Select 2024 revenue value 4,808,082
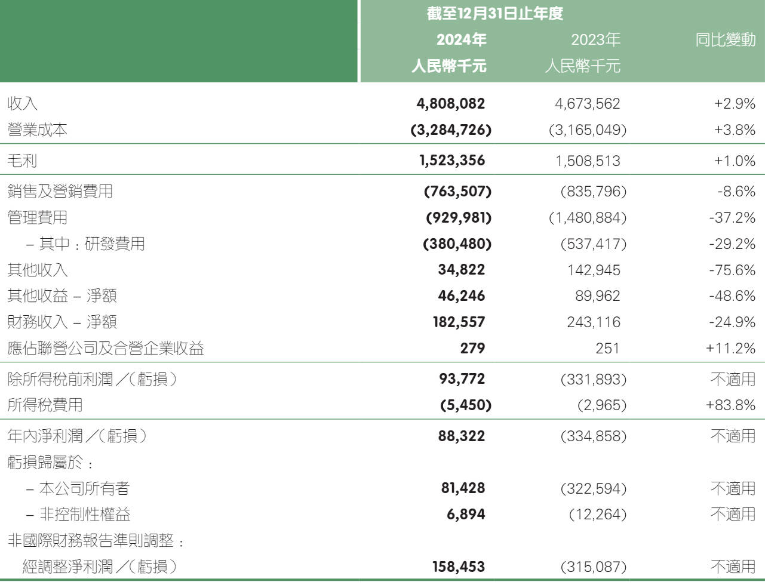 coord(451,103)
